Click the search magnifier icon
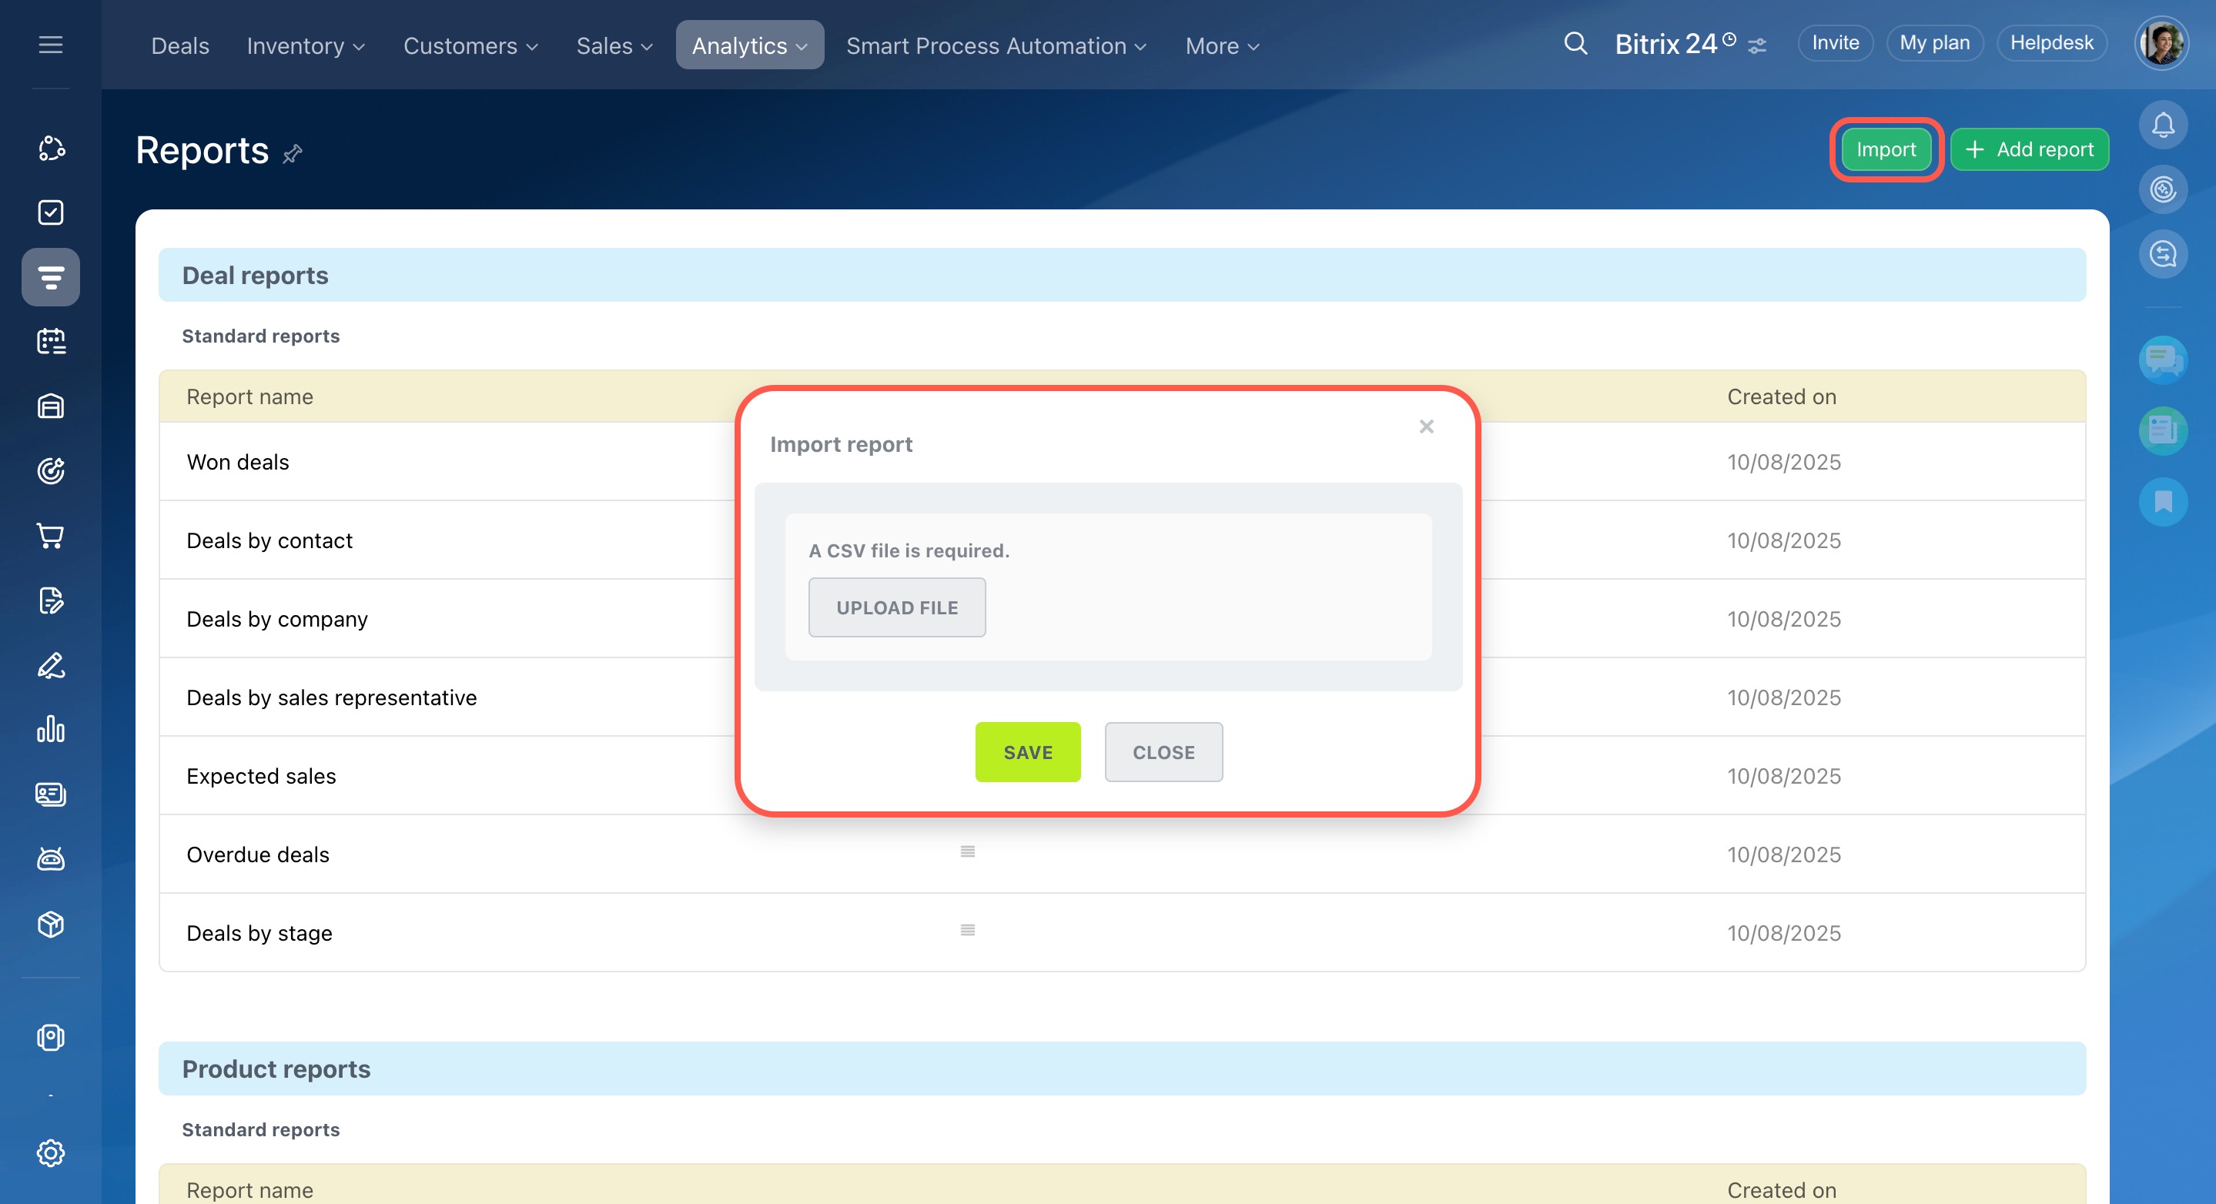The height and width of the screenshot is (1204, 2216). pos(1575,43)
